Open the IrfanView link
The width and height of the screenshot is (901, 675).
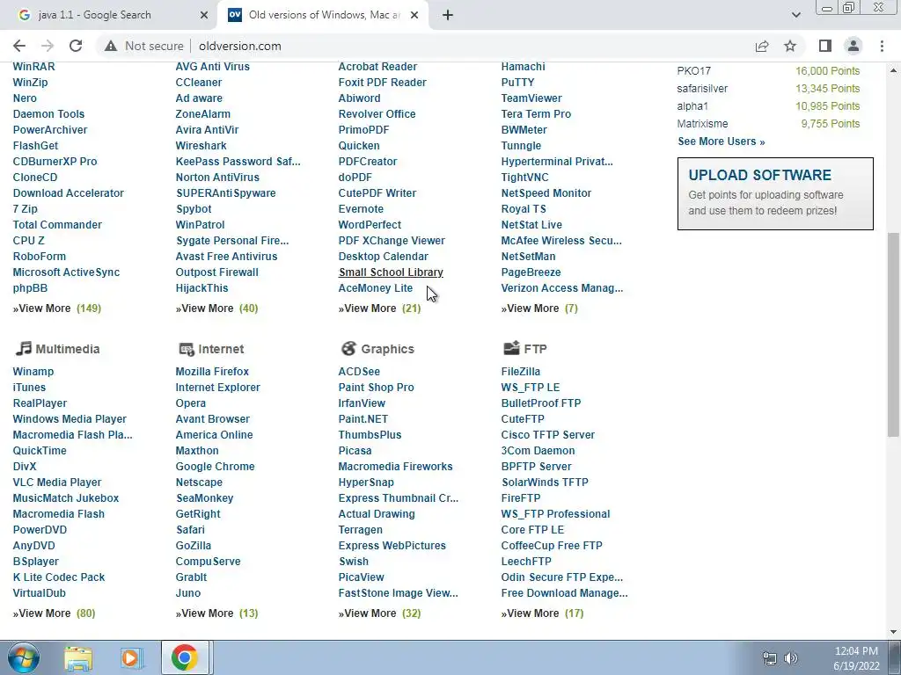[x=362, y=403]
